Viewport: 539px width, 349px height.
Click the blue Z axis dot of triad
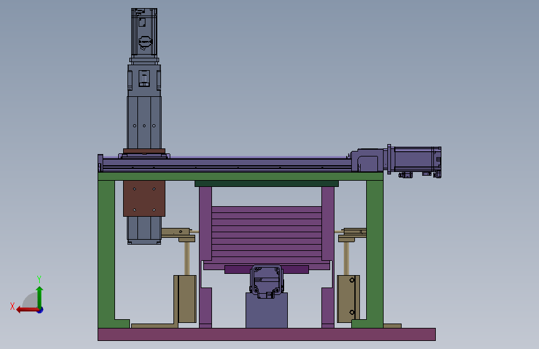tap(40, 310)
